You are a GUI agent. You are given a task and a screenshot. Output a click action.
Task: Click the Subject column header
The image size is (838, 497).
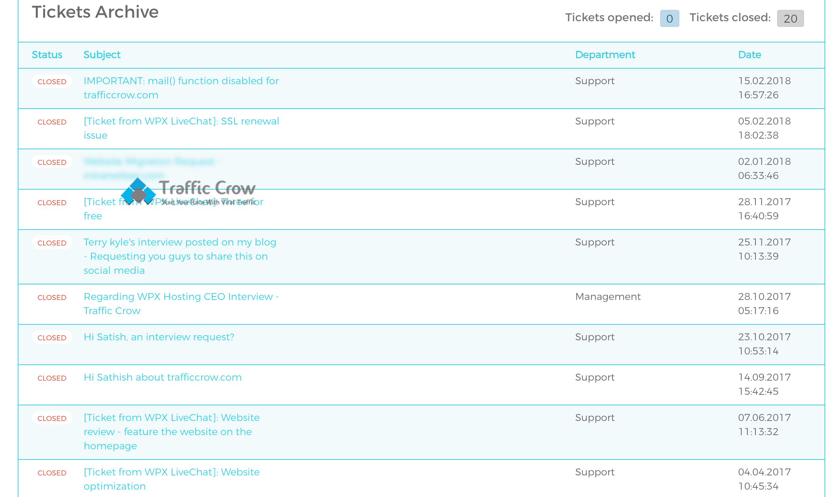pyautogui.click(x=102, y=55)
